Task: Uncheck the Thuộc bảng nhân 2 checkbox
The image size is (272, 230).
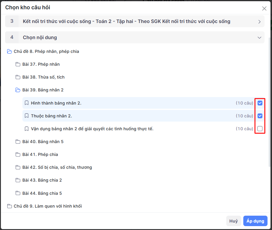Action: [x=260, y=116]
